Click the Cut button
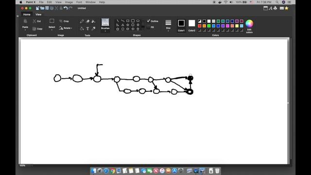This screenshot has height=175, width=311. [37, 21]
